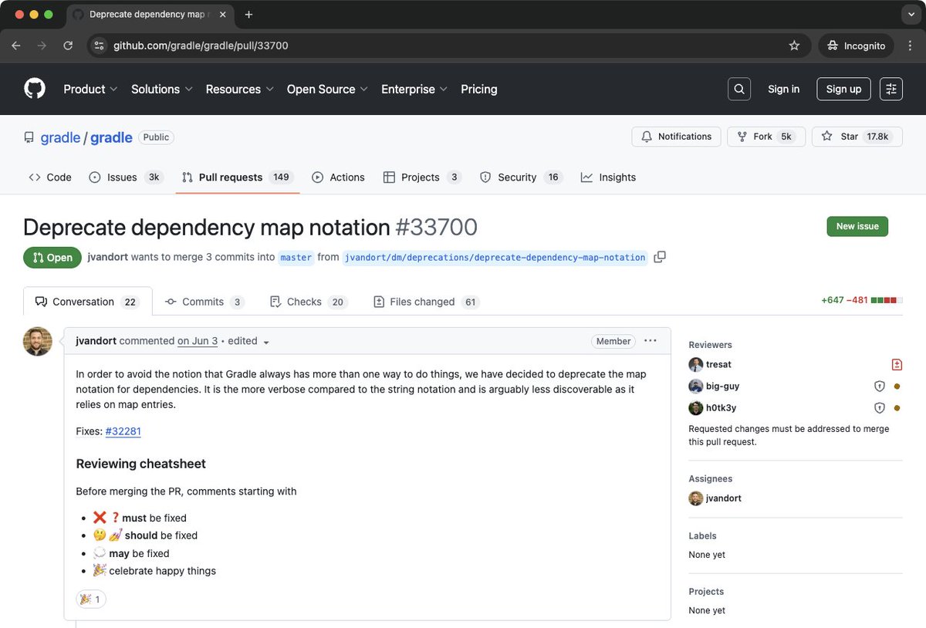Viewport: 926px width, 628px height.
Task: Open the edited history dropdown arrow
Action: point(266,342)
